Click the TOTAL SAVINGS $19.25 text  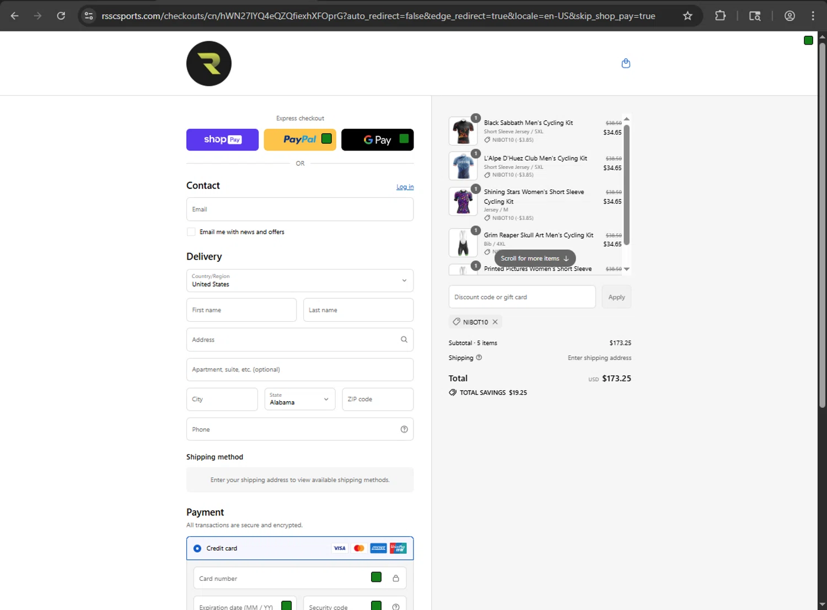click(493, 393)
